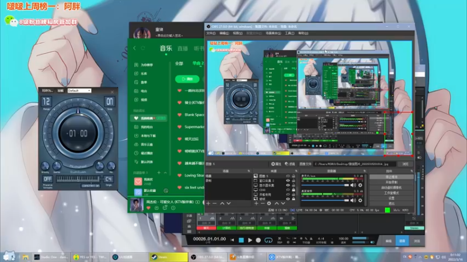Image resolution: width=467 pixels, height=262 pixels.
Task: Switch to 直播 tab in music player
Action: pyautogui.click(x=183, y=48)
